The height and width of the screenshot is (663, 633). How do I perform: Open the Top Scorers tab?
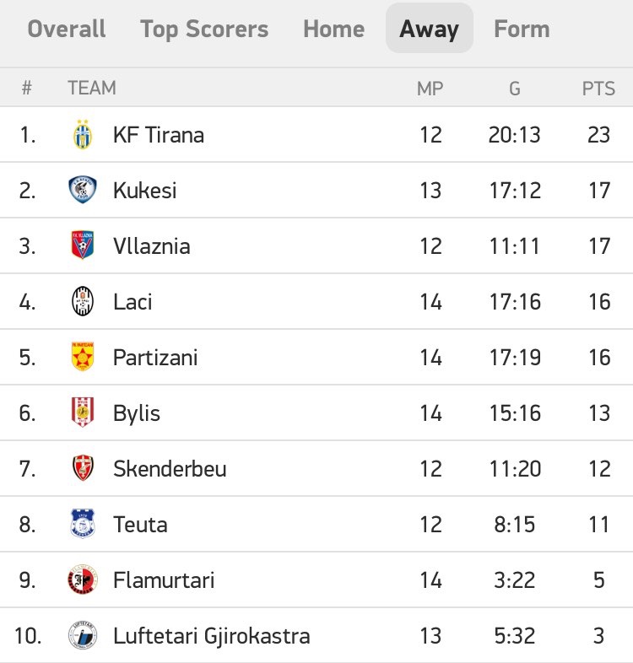point(204,29)
